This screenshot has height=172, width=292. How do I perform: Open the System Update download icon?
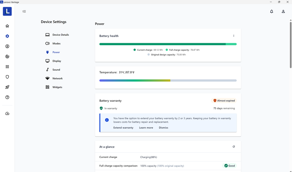(x=7, y=46)
